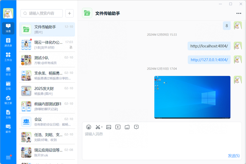Open the http://127.0.0.1:4004/ link

coord(209,60)
